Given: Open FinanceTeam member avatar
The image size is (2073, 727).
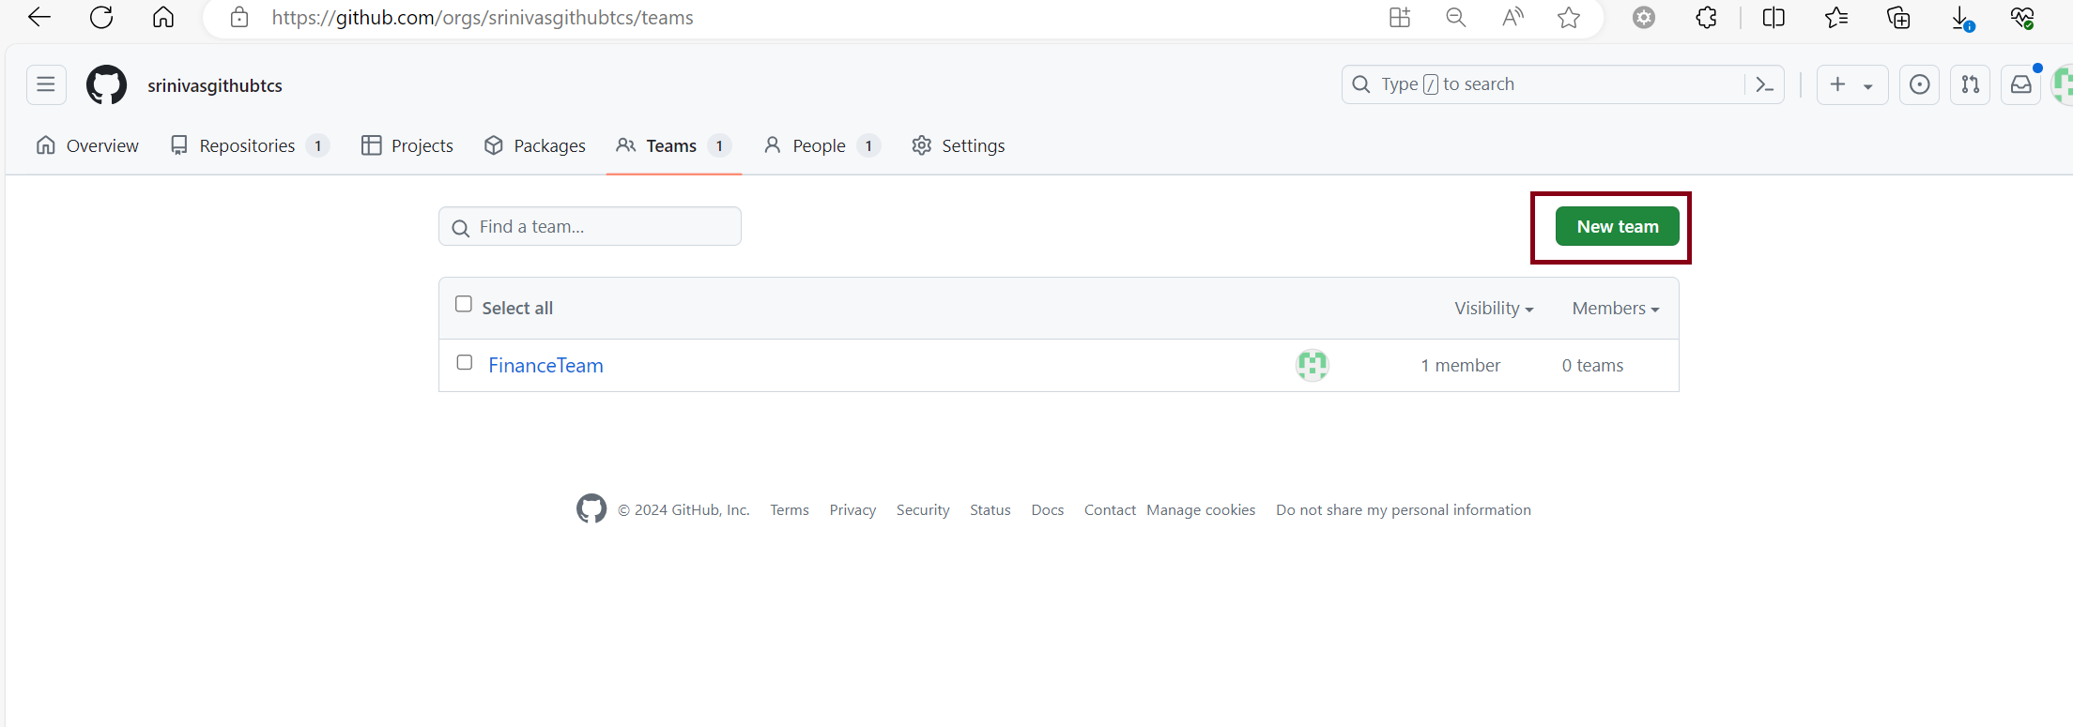Looking at the screenshot, I should pyautogui.click(x=1313, y=365).
